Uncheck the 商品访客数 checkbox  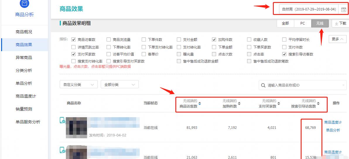click(x=73, y=40)
